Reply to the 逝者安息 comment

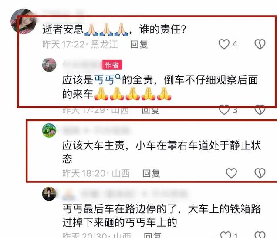click(x=139, y=44)
